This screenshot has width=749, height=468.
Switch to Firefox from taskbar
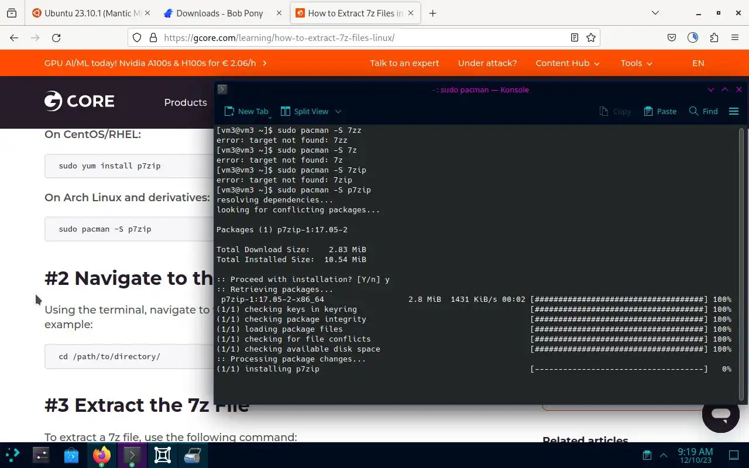[x=102, y=455]
